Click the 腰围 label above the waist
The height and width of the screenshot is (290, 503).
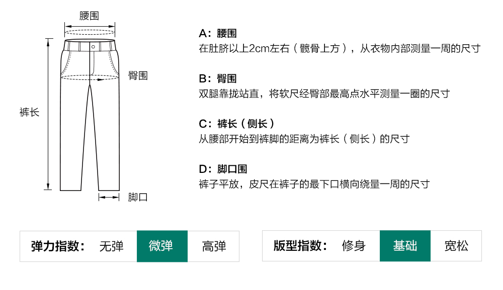click(x=89, y=16)
